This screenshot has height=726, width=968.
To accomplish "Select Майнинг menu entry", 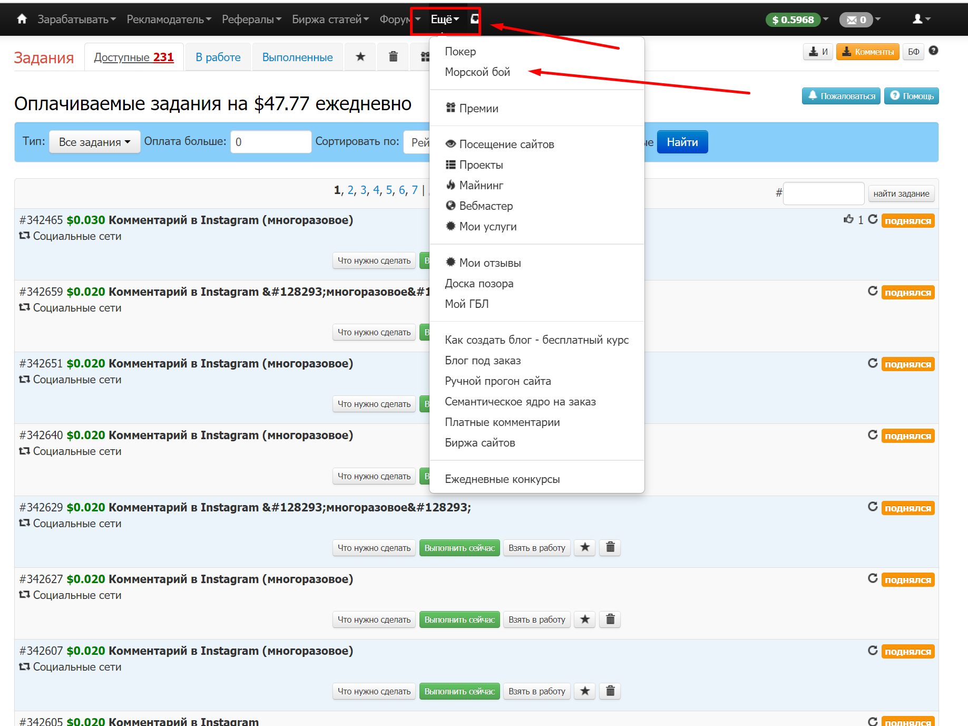I will click(474, 186).
